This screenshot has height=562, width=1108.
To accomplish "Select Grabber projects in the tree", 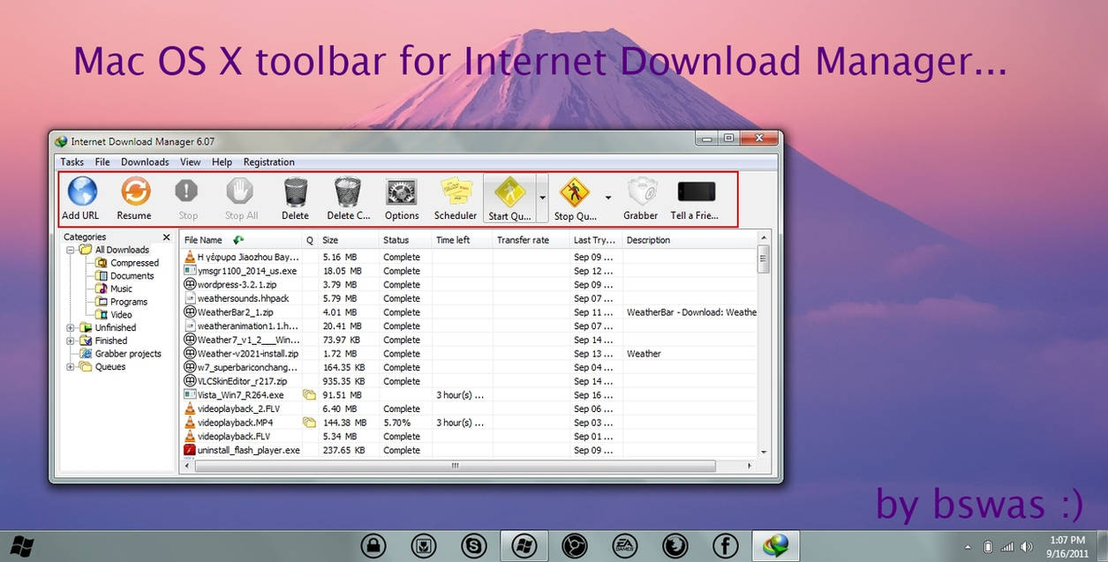I will click(x=128, y=354).
